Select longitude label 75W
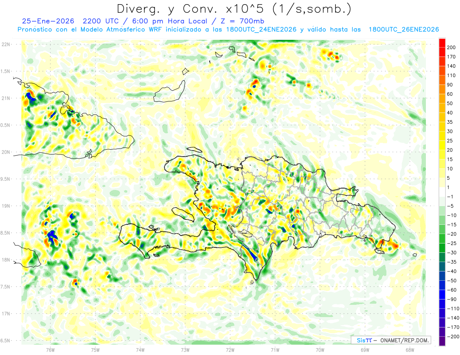The height and width of the screenshot is (355, 460). pyautogui.click(x=95, y=350)
